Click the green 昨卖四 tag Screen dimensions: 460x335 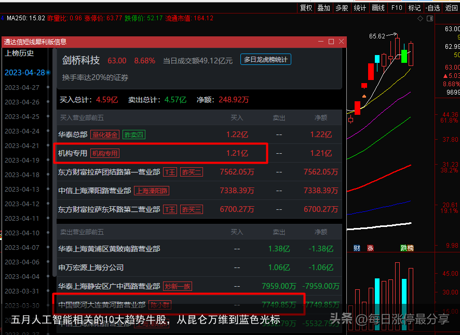(x=134, y=135)
